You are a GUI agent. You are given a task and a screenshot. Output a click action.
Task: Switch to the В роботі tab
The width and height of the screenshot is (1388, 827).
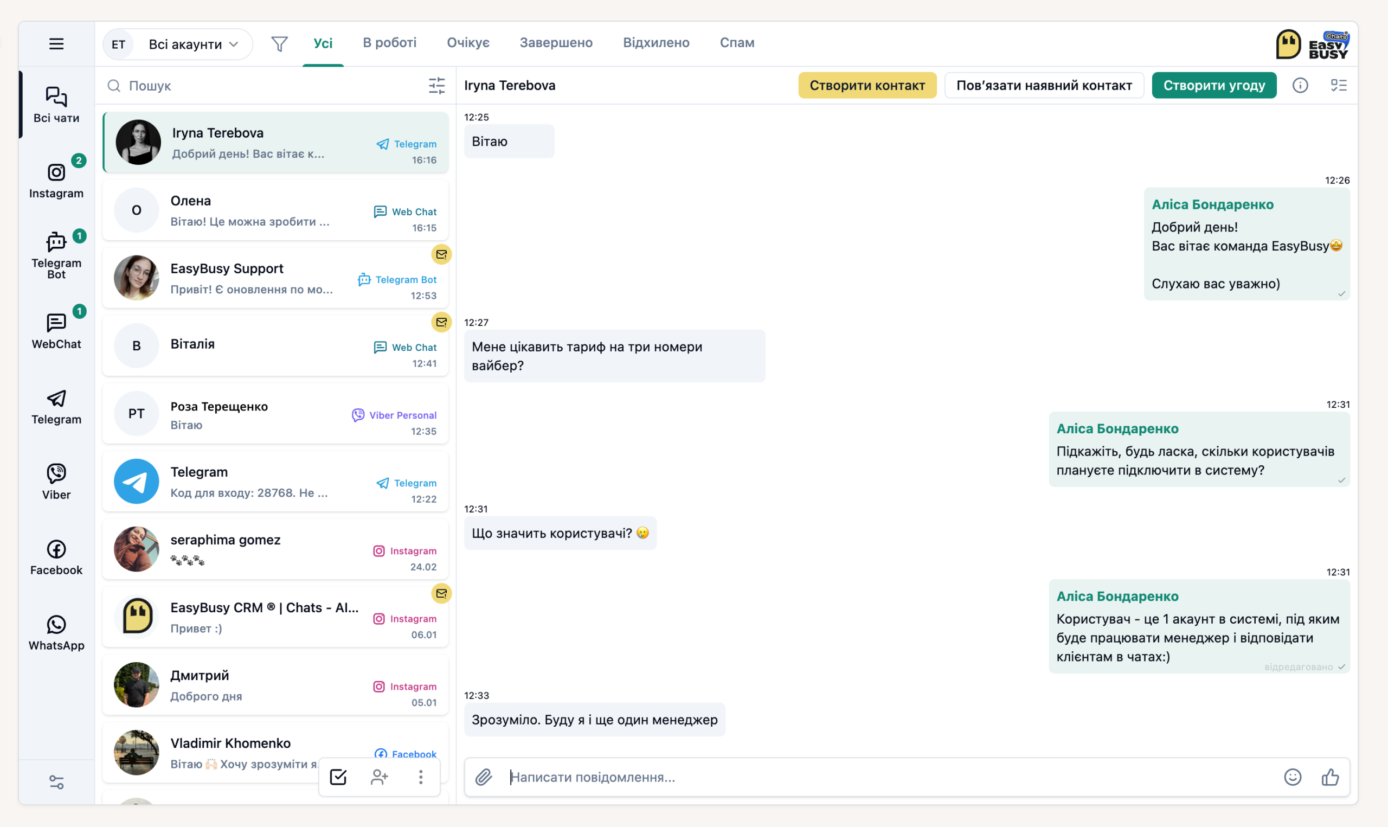pyautogui.click(x=390, y=43)
